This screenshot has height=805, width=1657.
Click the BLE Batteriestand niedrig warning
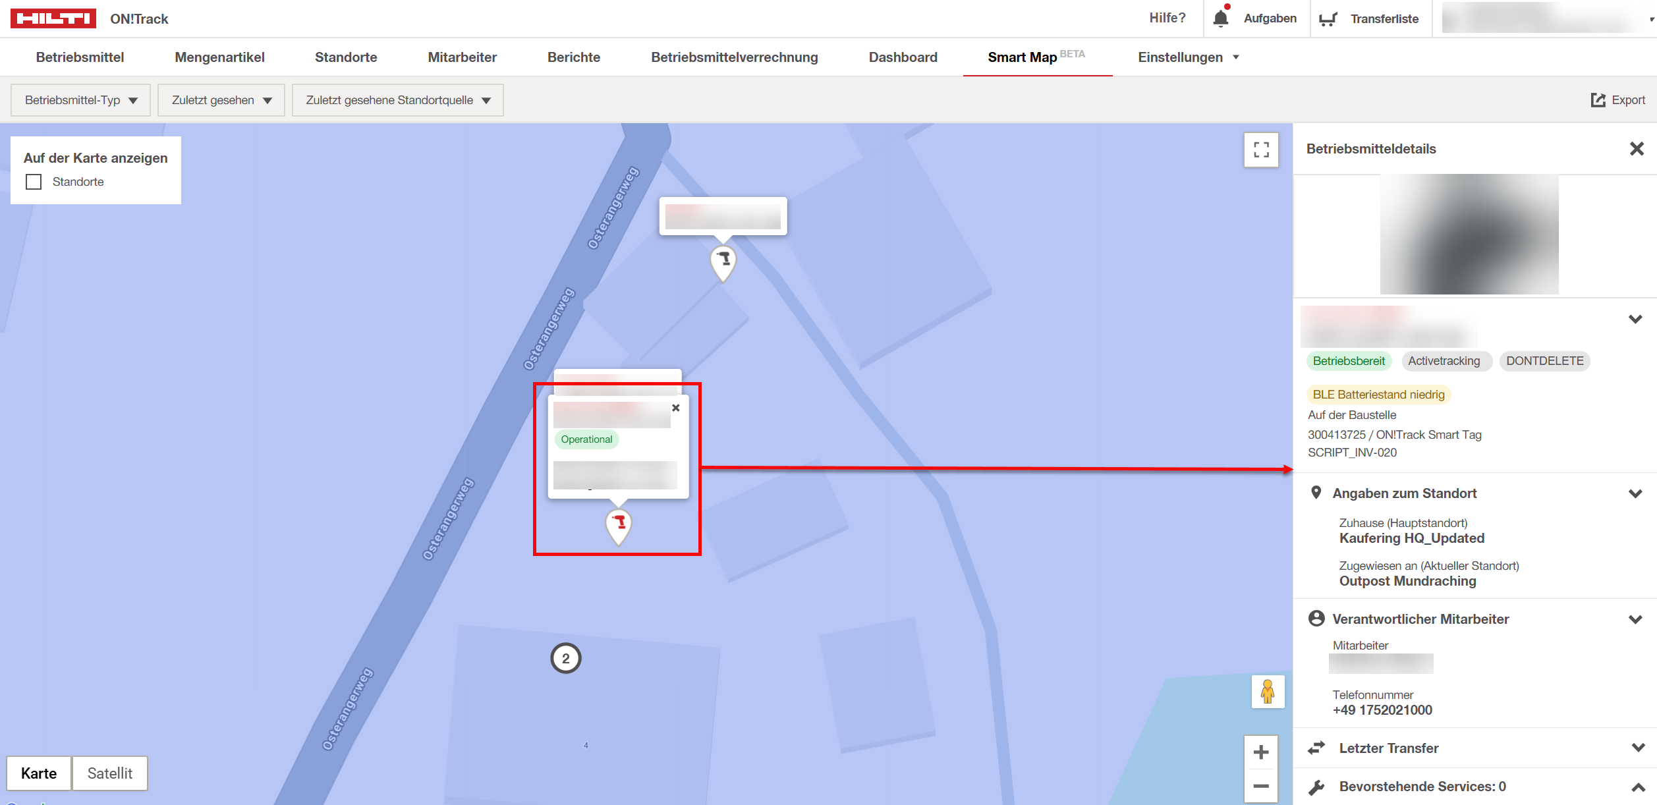1378,395
